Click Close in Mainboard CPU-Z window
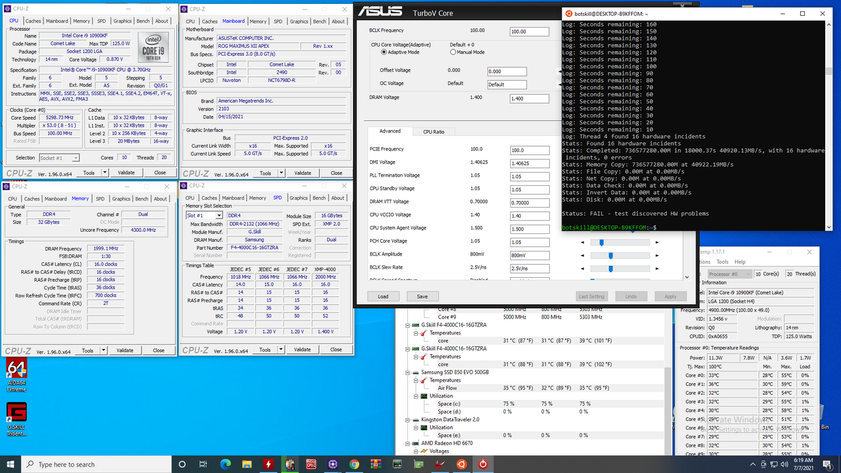This screenshot has width=841, height=473. click(336, 173)
